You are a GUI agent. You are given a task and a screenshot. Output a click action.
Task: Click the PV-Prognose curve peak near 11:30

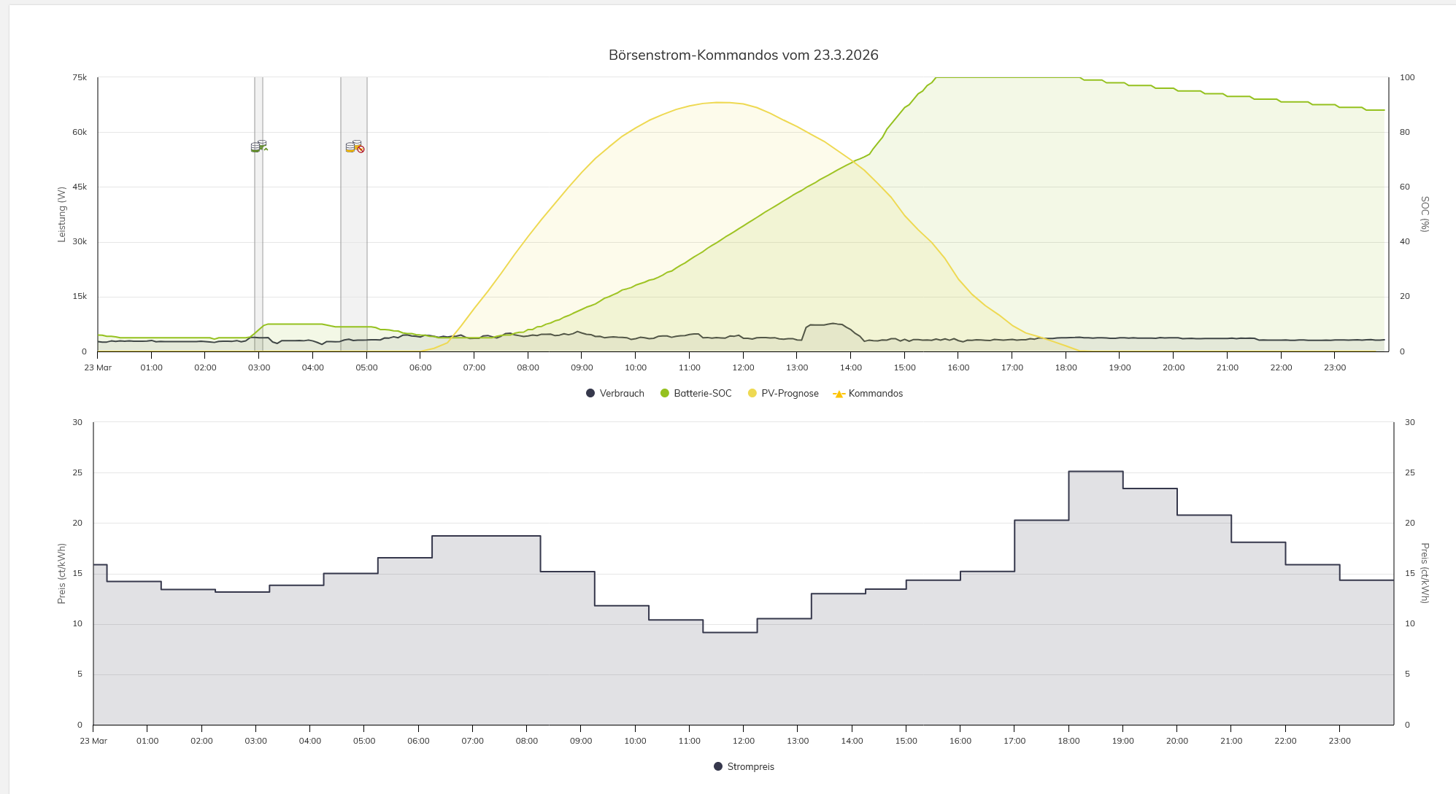point(721,102)
